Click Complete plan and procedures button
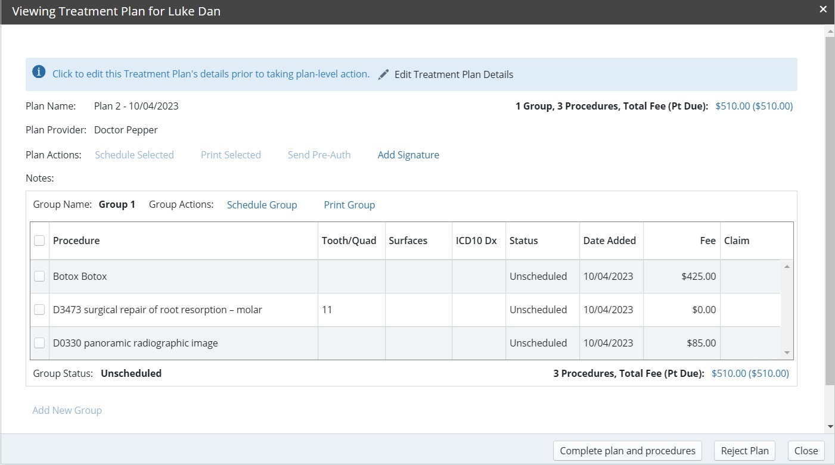Screen dimensions: 835x465 (628, 451)
